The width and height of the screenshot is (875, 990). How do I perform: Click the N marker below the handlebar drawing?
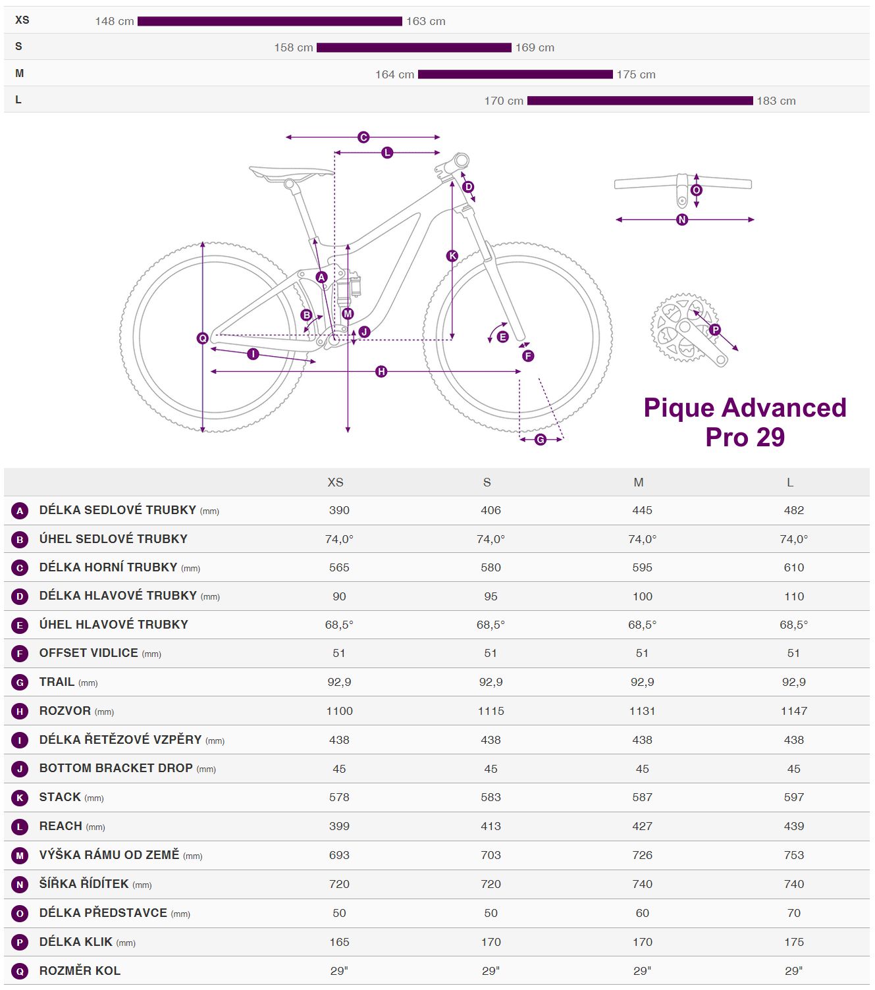(x=682, y=220)
